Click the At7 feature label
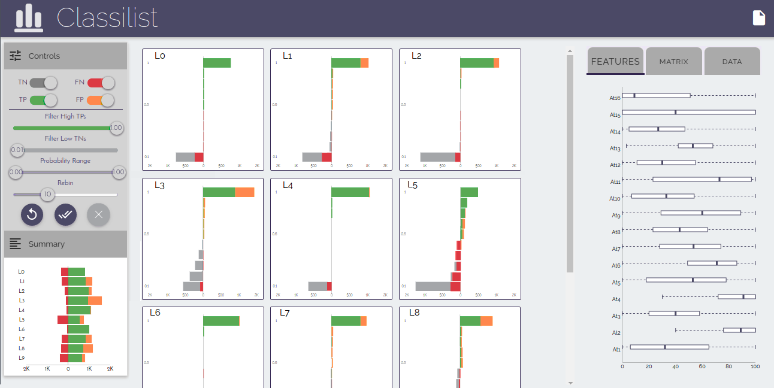The height and width of the screenshot is (388, 774). tap(616, 248)
